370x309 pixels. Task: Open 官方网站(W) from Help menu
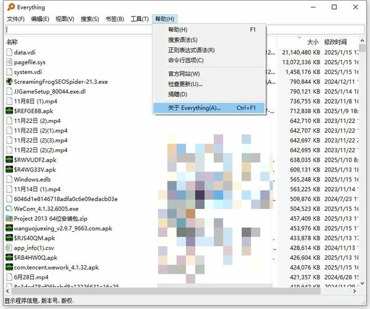click(x=209, y=74)
